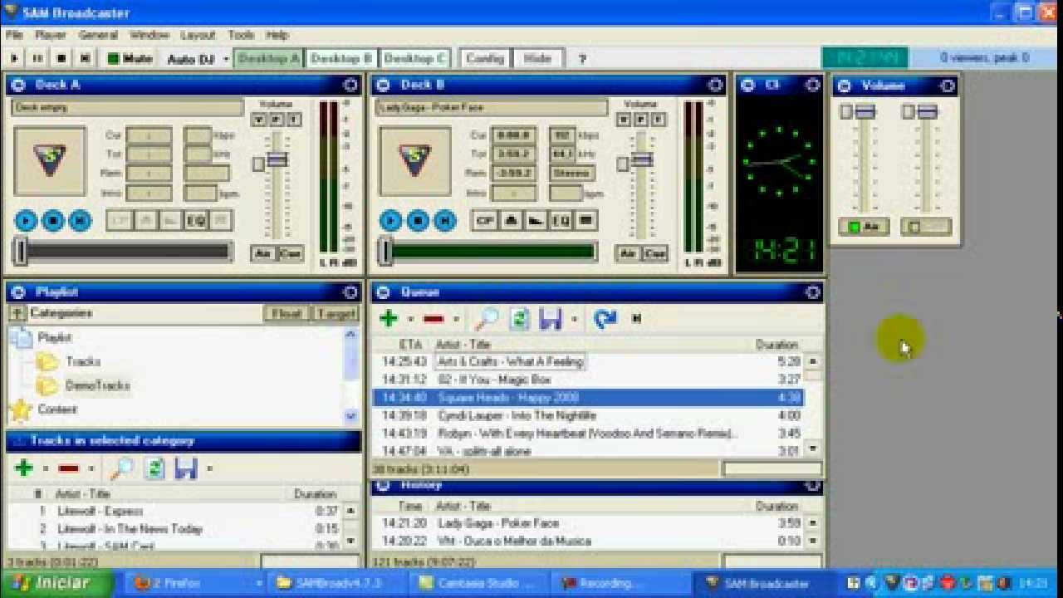This screenshot has height=598, width=1063.
Task: Click the CP button on Deck B
Action: point(484,220)
